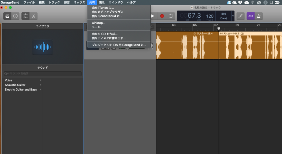The width and height of the screenshot is (282, 154).
Task: Click the 4/4 time signature display
Action: click(x=224, y=14)
